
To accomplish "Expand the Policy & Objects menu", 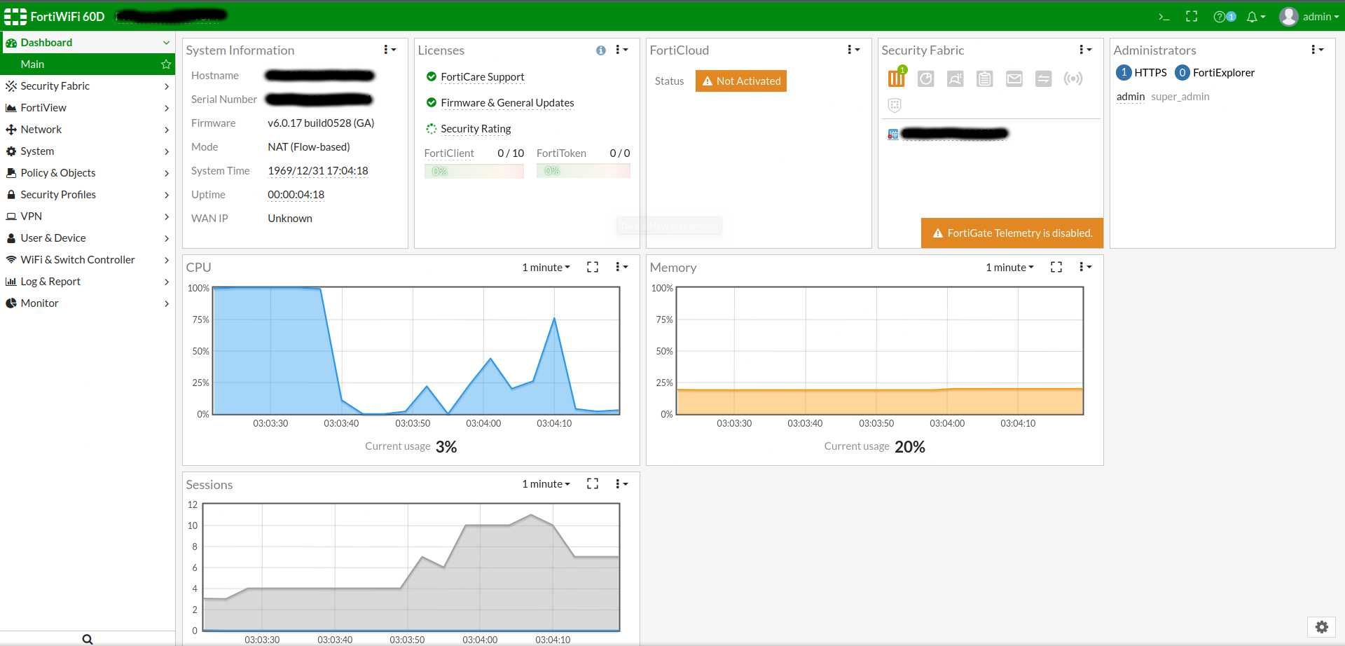I will click(88, 172).
